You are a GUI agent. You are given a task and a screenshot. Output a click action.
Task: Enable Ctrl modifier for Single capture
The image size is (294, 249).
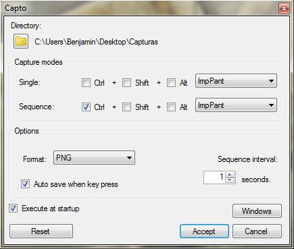[86, 83]
